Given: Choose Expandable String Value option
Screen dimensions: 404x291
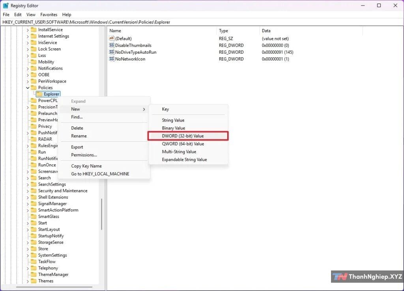Looking at the screenshot, I should (188, 160).
